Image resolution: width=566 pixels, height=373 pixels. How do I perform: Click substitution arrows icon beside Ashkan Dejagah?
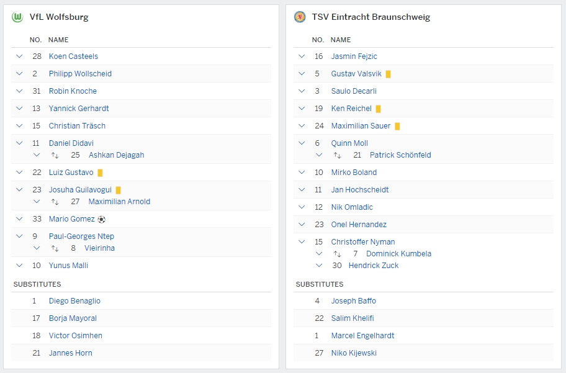55,155
